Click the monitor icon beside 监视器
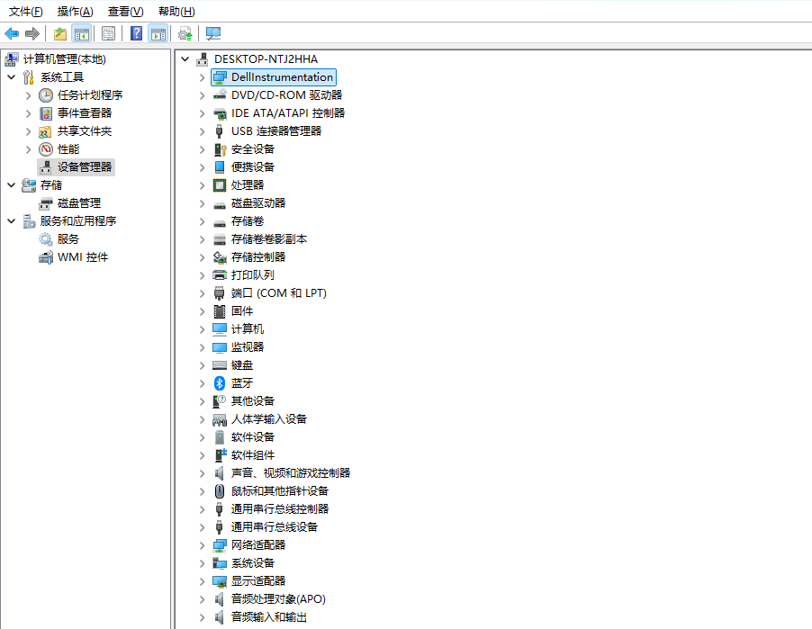 coord(220,346)
